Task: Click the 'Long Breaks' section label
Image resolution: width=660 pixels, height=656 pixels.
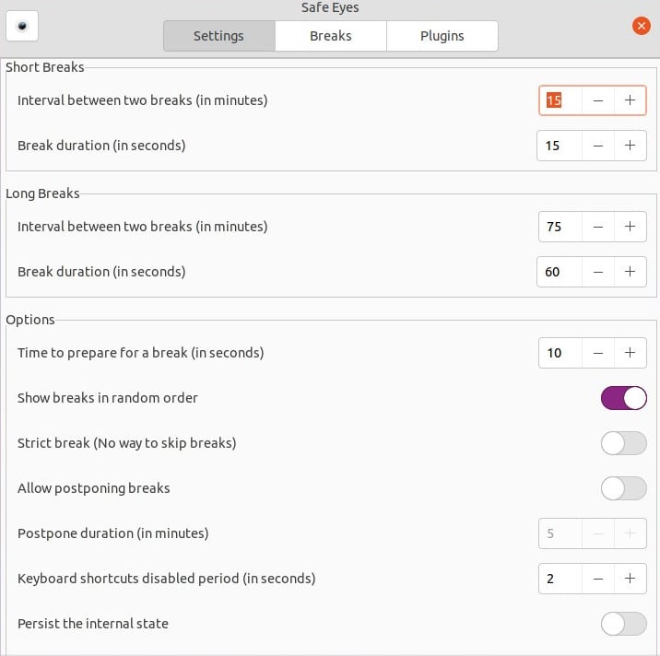Action: [x=42, y=193]
